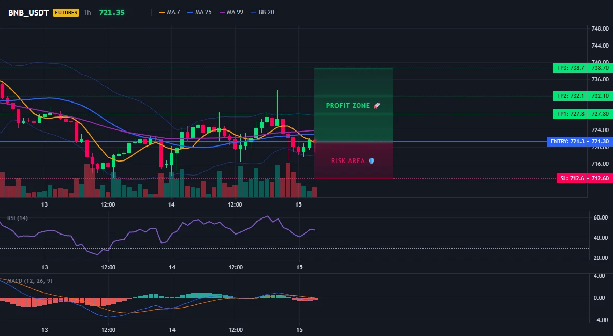
Task: Click the 721.35 current price
Action: [x=112, y=12]
